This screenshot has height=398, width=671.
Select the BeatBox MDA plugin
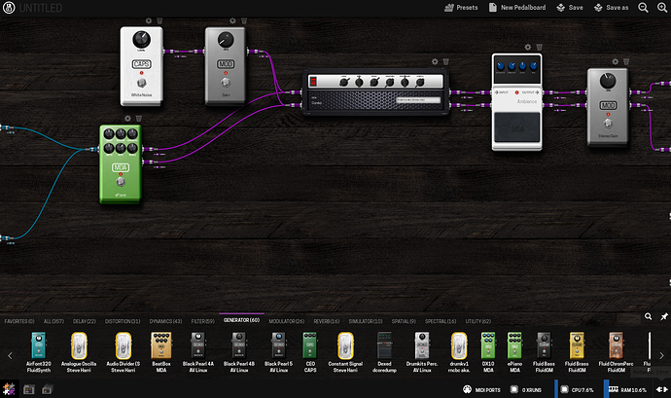click(161, 352)
